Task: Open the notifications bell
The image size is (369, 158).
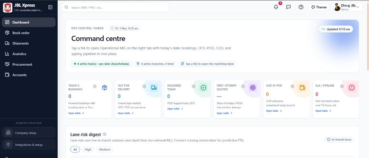Action: click(x=276, y=7)
